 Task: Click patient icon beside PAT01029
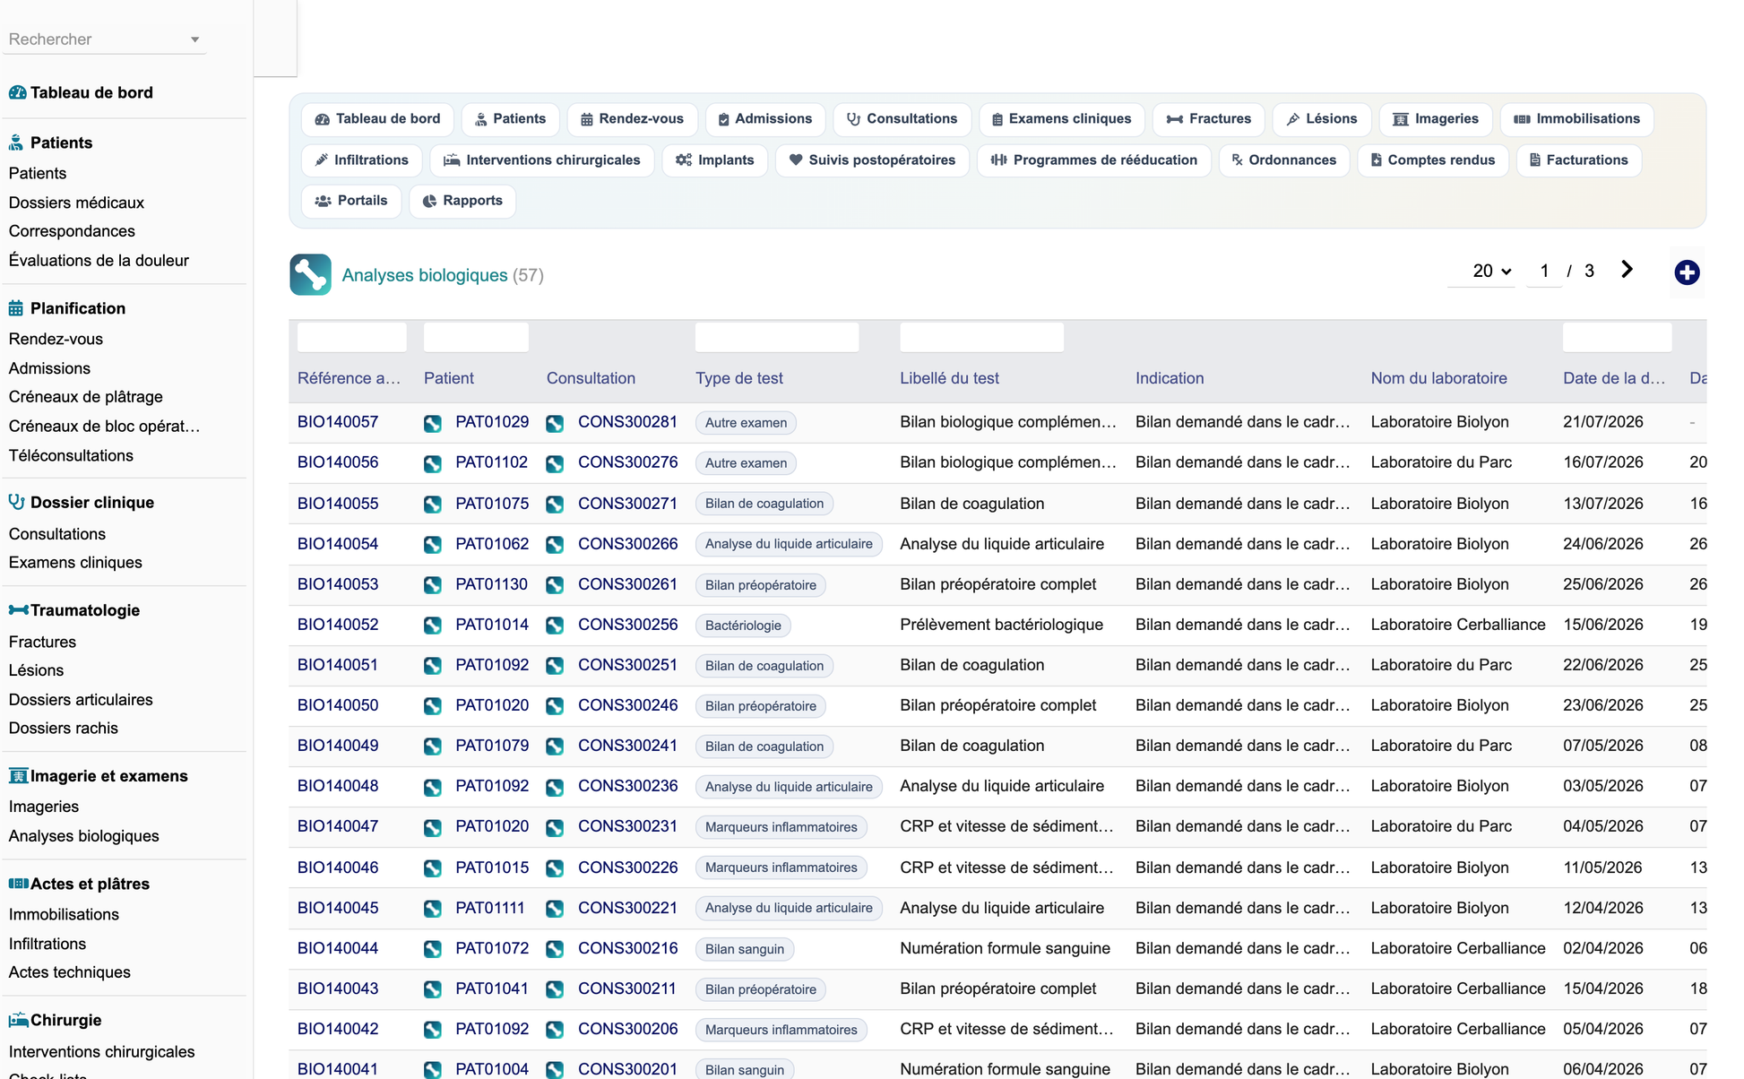[x=433, y=423]
